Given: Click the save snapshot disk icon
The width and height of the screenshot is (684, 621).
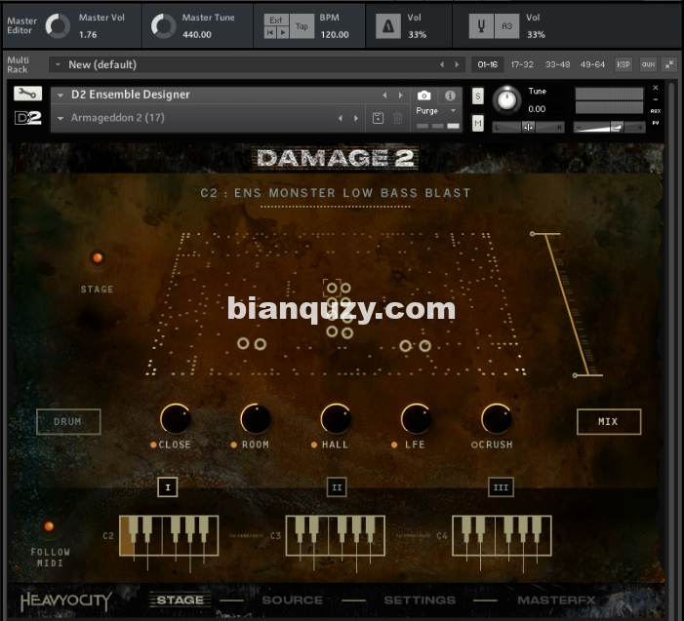Looking at the screenshot, I should [378, 118].
